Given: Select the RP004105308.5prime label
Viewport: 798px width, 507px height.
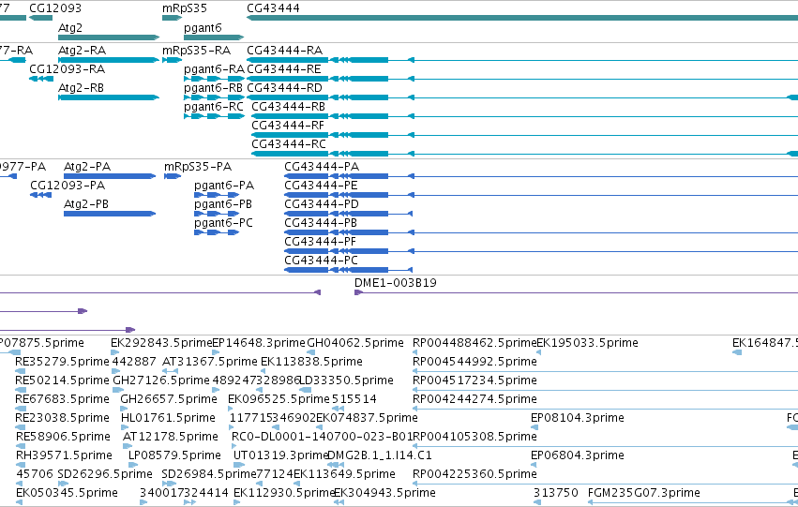Looking at the screenshot, I should 474,438.
